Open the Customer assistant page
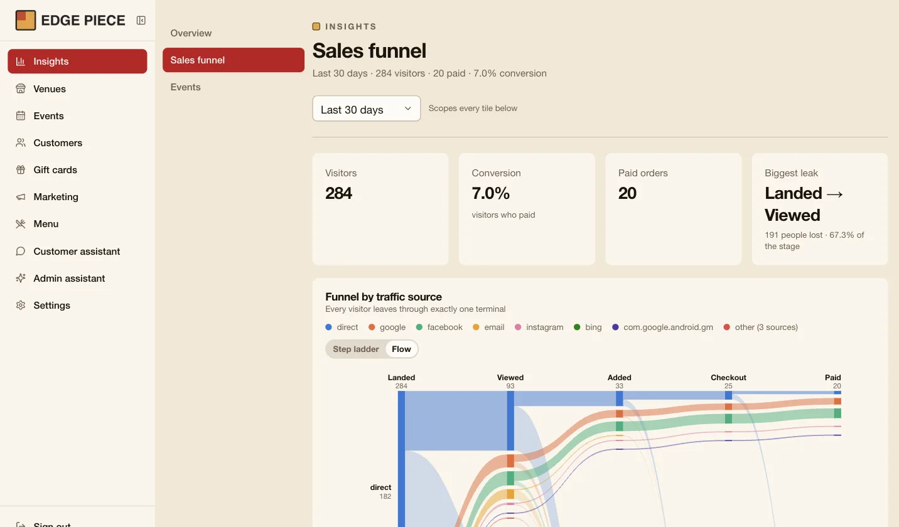This screenshot has height=527, width=899. point(77,251)
